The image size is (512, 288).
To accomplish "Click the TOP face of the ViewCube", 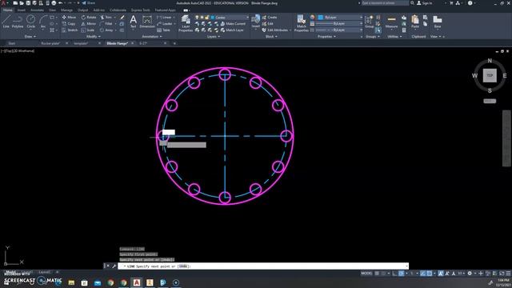I will (490, 75).
